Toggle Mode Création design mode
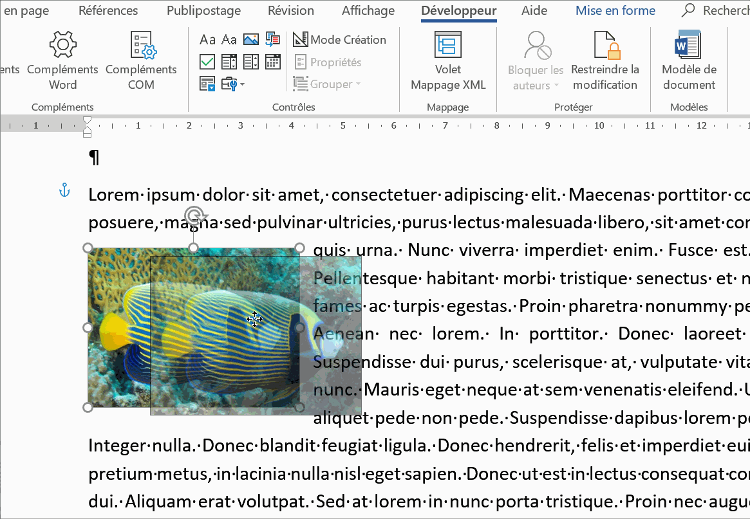This screenshot has height=519, width=750. click(339, 40)
